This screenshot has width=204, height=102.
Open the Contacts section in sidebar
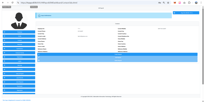(x=19, y=40)
